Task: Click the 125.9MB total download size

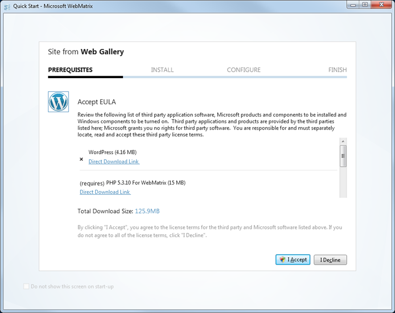Action: [147, 211]
